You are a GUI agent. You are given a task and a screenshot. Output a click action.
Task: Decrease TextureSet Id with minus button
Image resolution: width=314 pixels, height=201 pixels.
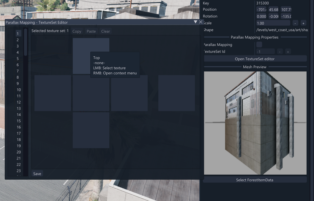coord(280,52)
